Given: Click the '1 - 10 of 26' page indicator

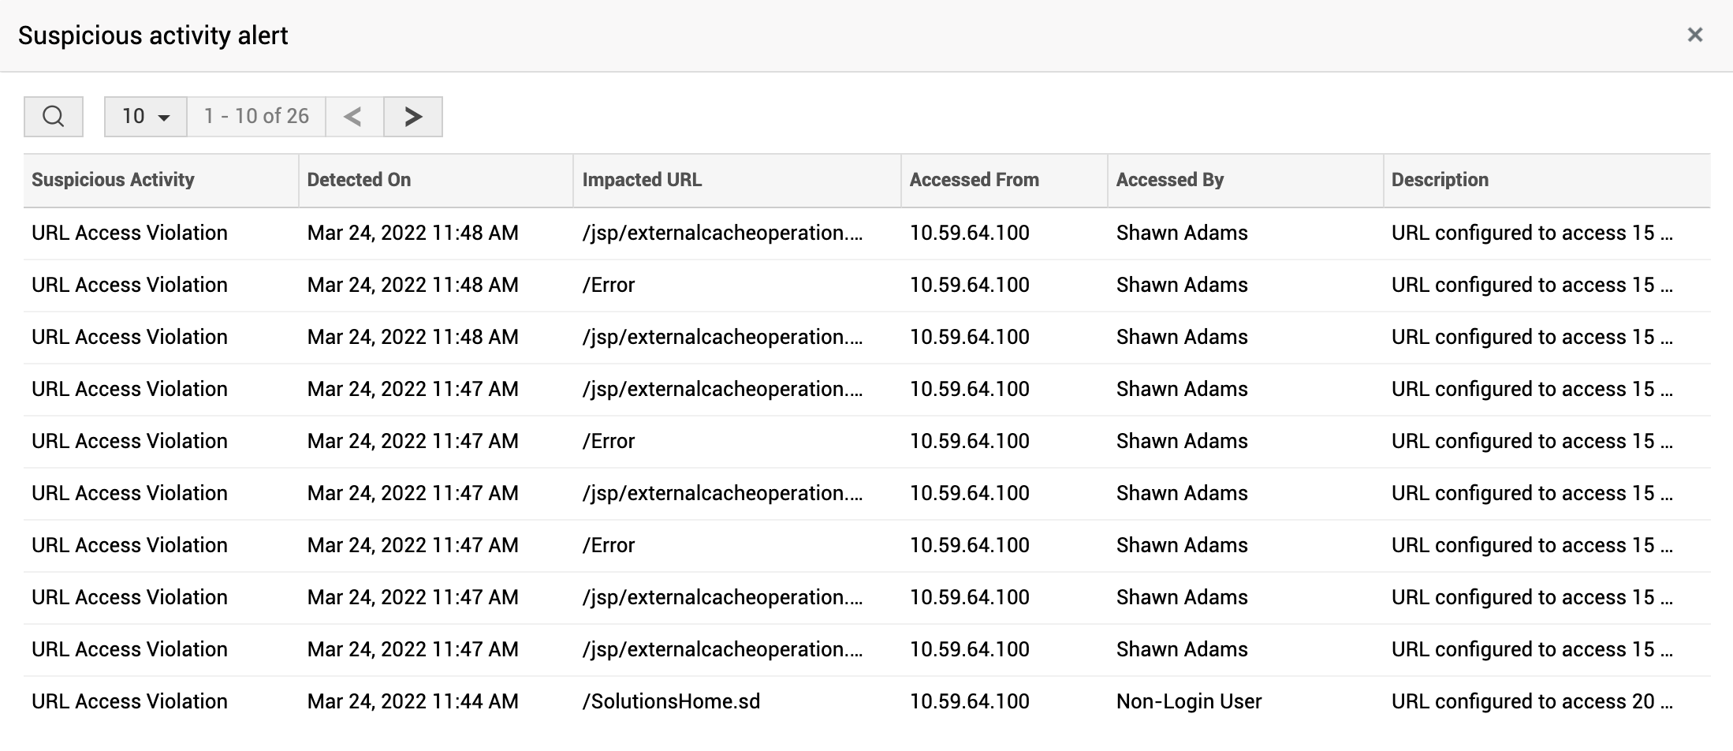Looking at the screenshot, I should pos(256,117).
